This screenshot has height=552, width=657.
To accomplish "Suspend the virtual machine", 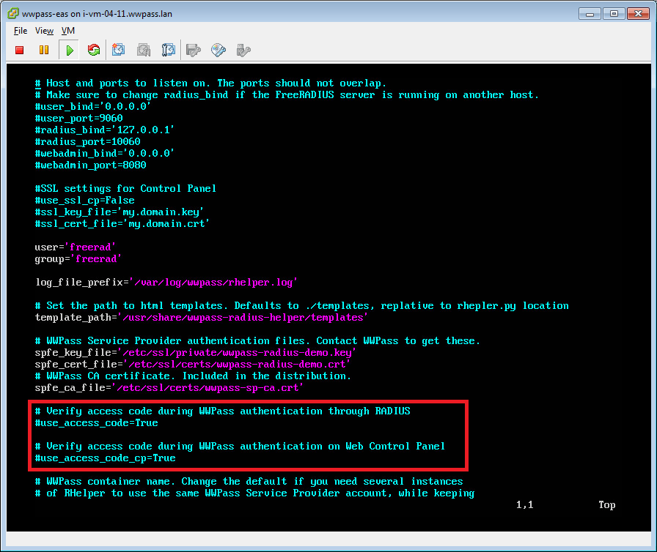I will point(44,50).
